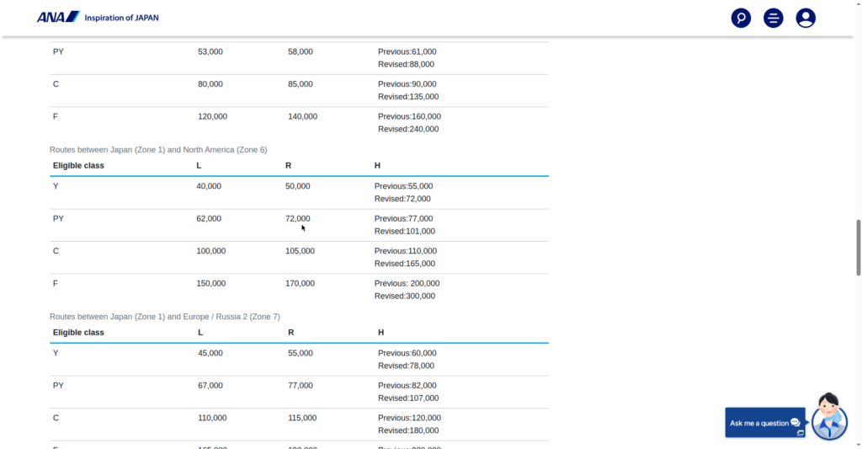The image size is (862, 449).
Task: Click Eligible class header in Zone 6 table
Action: (x=78, y=166)
